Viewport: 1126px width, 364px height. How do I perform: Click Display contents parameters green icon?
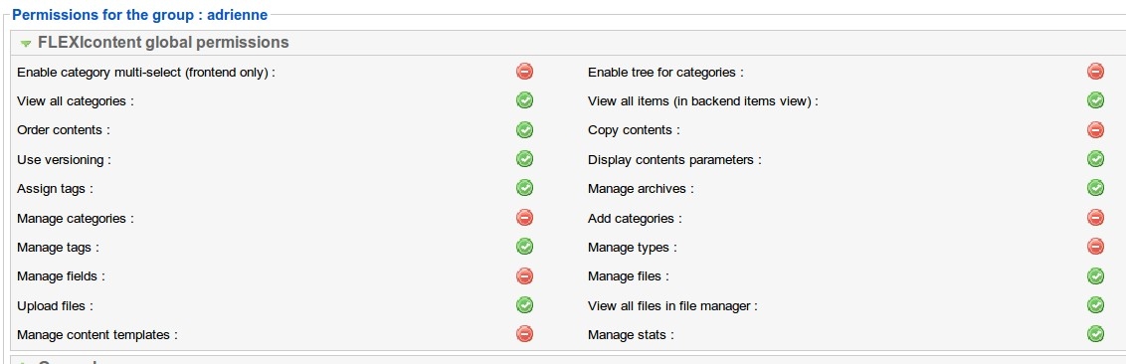(1095, 159)
